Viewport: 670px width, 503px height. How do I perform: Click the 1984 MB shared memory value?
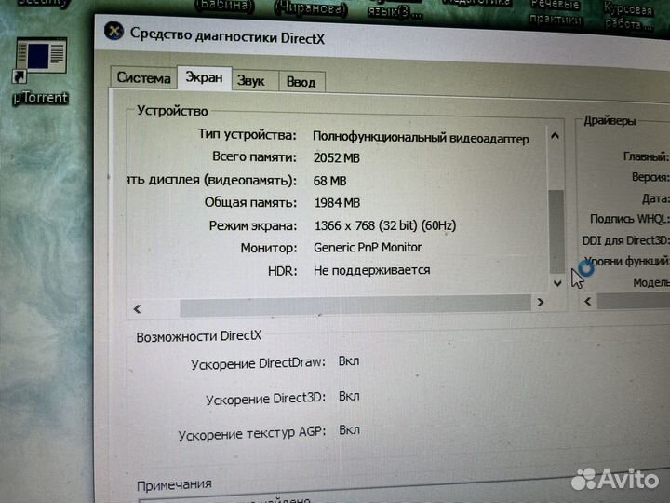click(337, 203)
